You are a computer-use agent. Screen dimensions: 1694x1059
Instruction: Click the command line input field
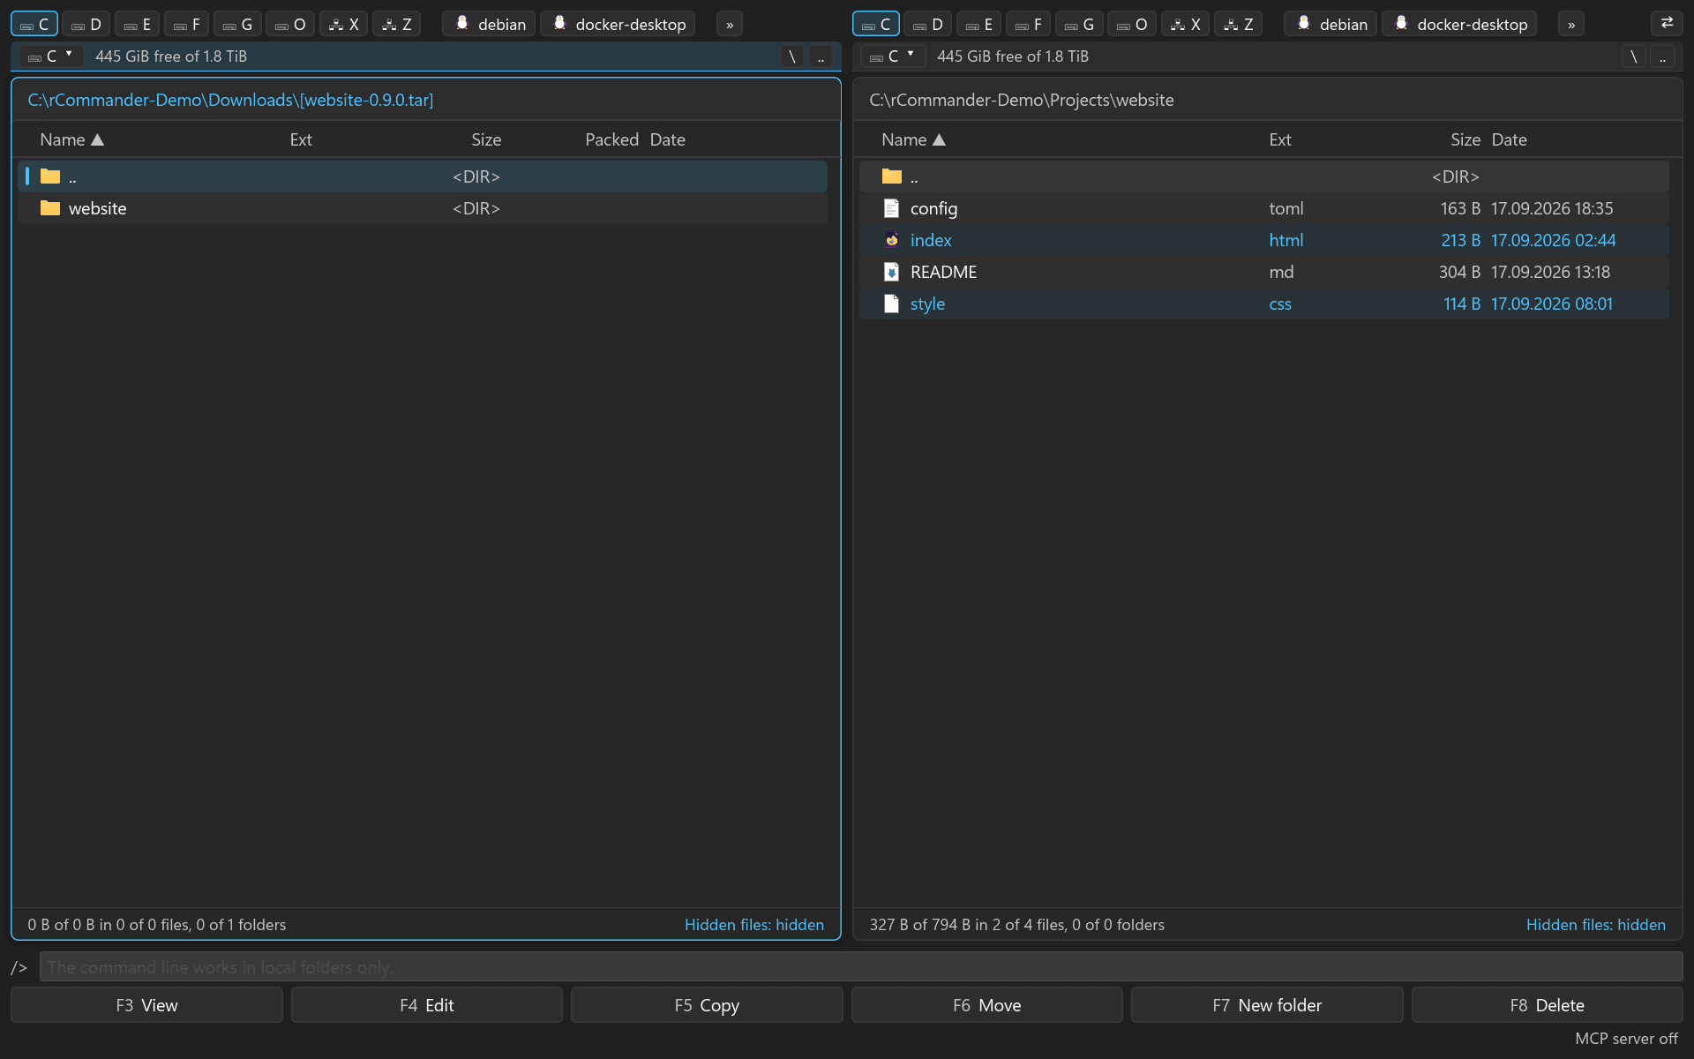(861, 966)
